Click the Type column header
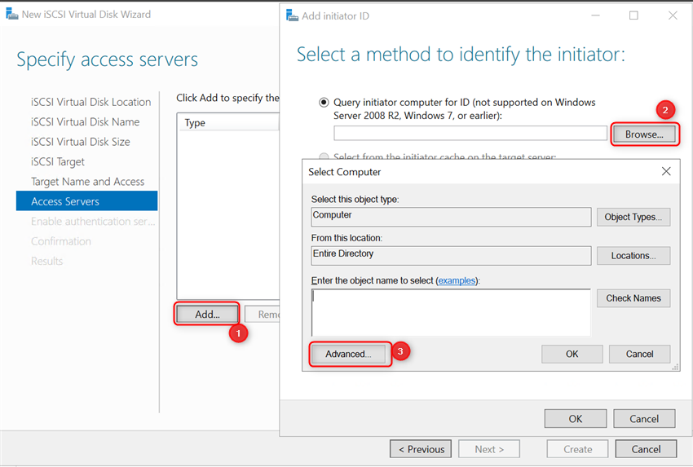 [228, 122]
